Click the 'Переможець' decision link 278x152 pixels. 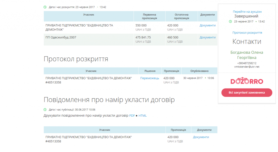(x=150, y=78)
